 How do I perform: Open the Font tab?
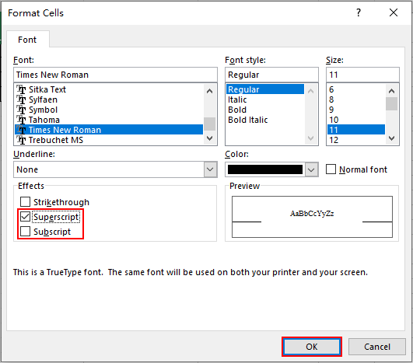click(27, 40)
